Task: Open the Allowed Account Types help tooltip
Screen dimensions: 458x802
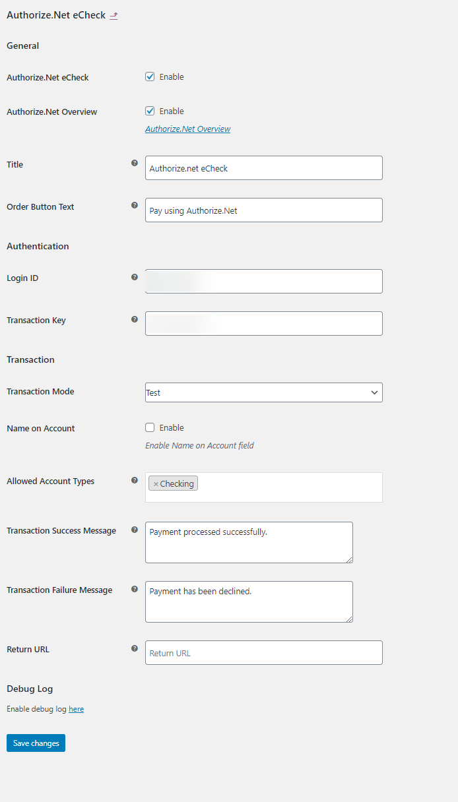Action: click(134, 480)
